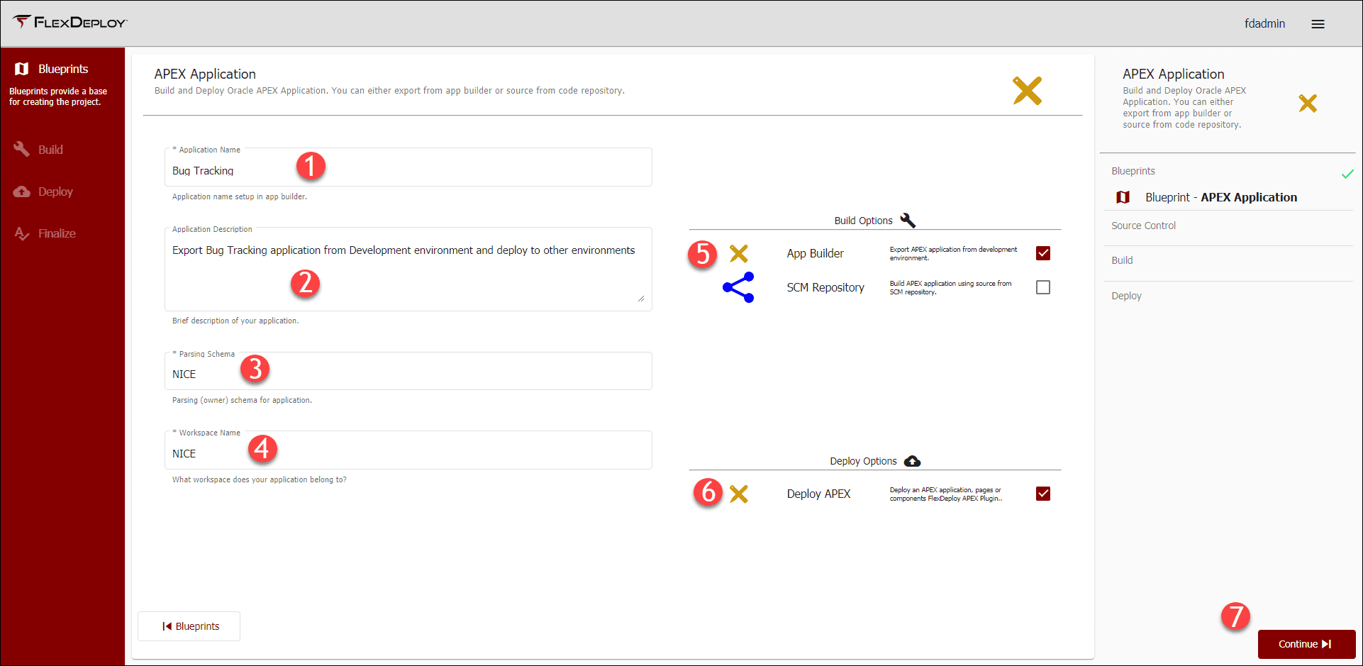Click the Build wrench icon in sidebar

pyautogui.click(x=22, y=149)
